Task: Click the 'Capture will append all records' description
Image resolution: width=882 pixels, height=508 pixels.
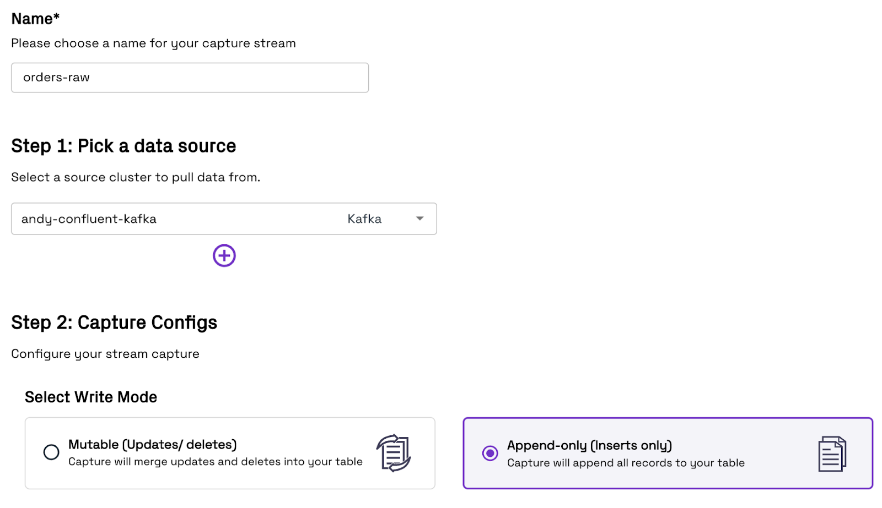Action: (626, 463)
